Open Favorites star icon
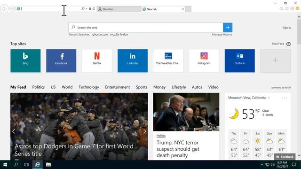 click(287, 8)
